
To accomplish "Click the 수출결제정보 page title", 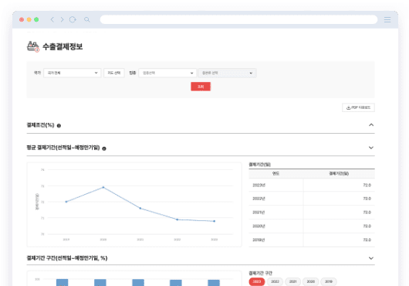I will (63, 46).
